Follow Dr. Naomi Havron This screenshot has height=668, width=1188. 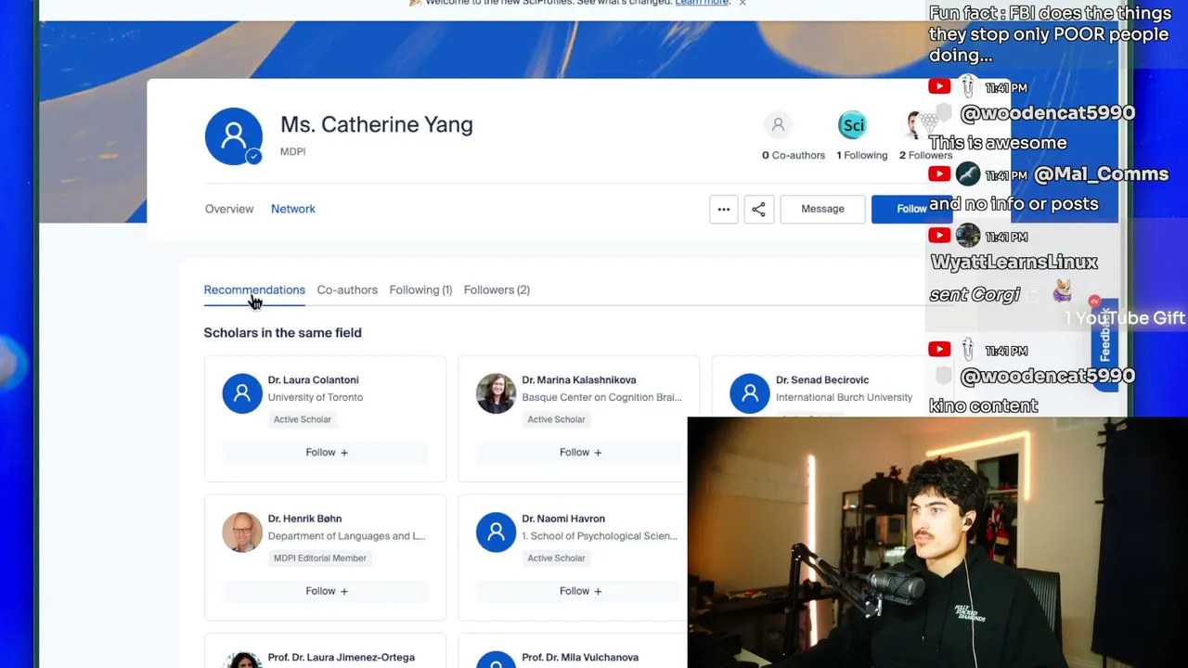point(580,591)
